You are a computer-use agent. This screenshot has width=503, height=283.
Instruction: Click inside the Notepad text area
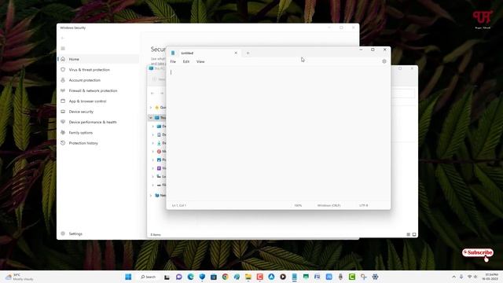[x=278, y=133]
